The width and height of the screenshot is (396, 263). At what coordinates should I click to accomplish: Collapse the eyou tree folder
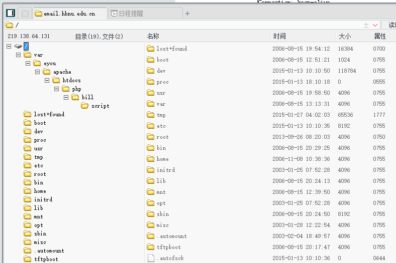[28, 63]
